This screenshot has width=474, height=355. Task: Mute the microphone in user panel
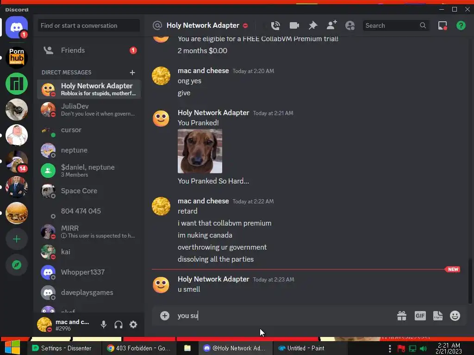tap(104, 324)
